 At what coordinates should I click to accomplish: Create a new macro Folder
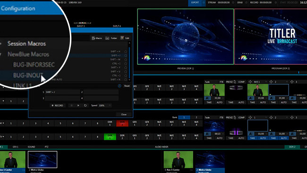pyautogui.click(x=111, y=38)
